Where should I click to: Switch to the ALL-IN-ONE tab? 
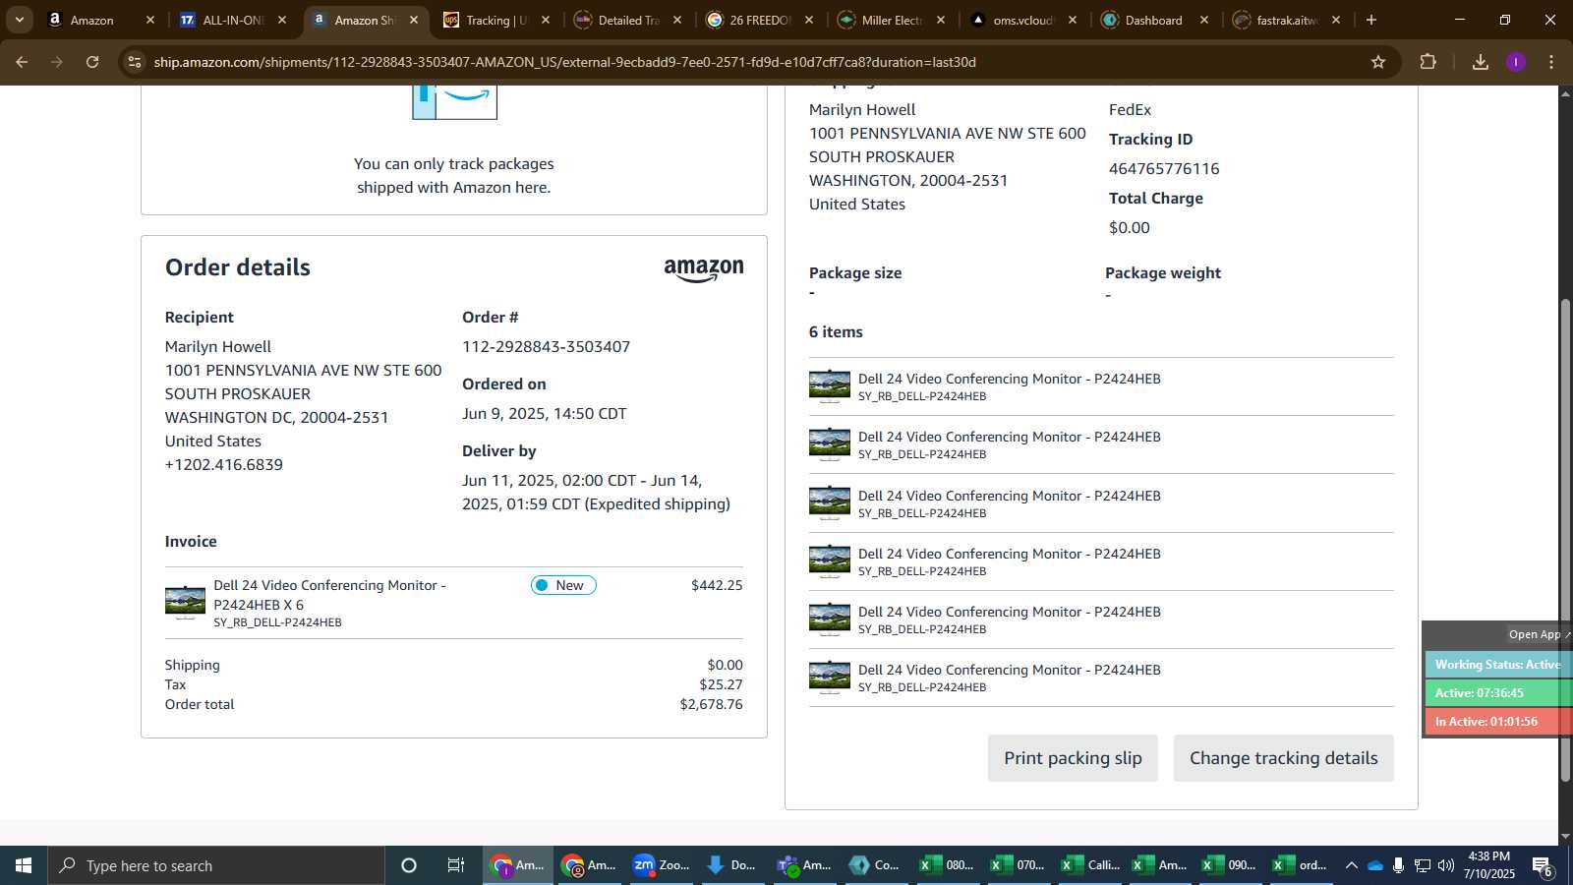tap(232, 20)
